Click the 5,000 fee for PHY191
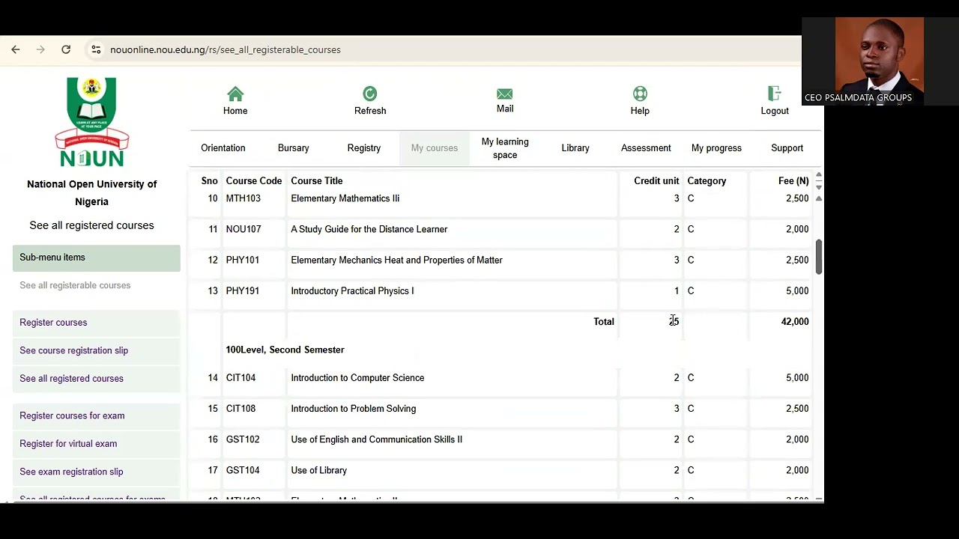This screenshot has height=539, width=959. (x=797, y=290)
